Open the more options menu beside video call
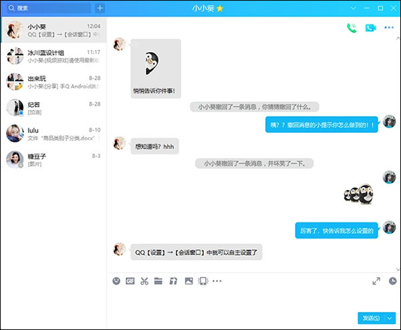Screen dimensions: 401x330 pyautogui.click(x=389, y=28)
